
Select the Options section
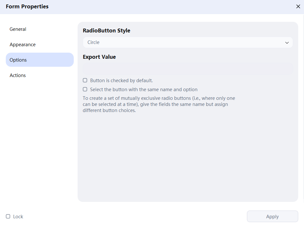[x=18, y=60]
